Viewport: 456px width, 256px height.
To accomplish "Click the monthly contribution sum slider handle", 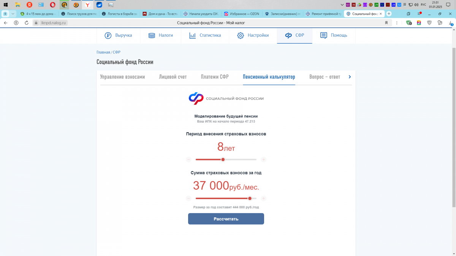I will point(250,198).
